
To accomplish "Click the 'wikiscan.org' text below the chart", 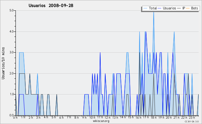I will [101, 121].
